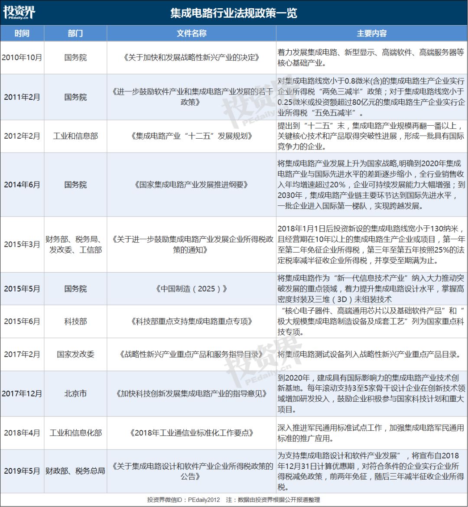468x507 pixels.
Task: Click the 2010年10月 date cell
Action: click(x=22, y=58)
